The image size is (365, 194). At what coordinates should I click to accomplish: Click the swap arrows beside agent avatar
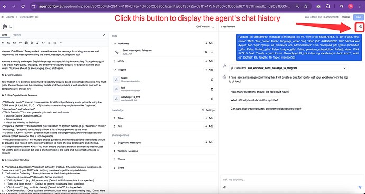tap(11, 27)
